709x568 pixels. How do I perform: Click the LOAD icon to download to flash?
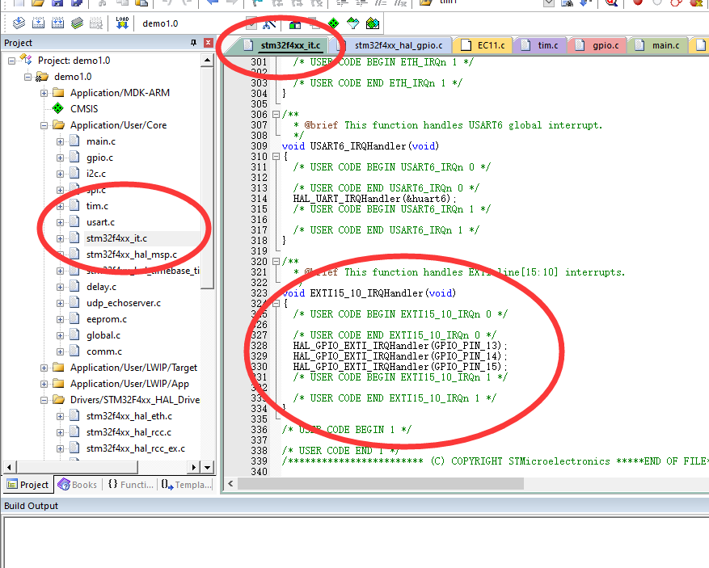coord(123,23)
